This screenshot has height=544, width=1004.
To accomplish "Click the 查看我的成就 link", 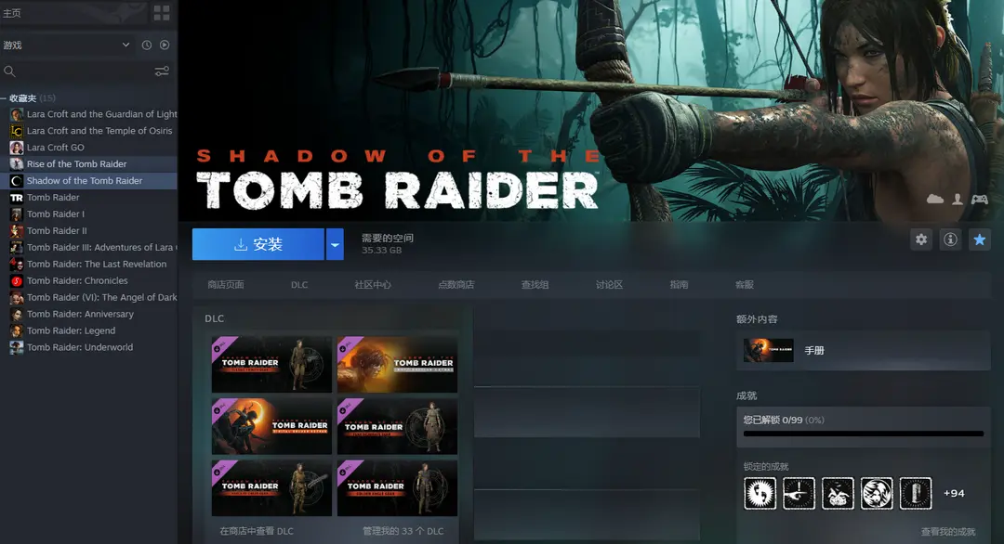I will point(948,532).
